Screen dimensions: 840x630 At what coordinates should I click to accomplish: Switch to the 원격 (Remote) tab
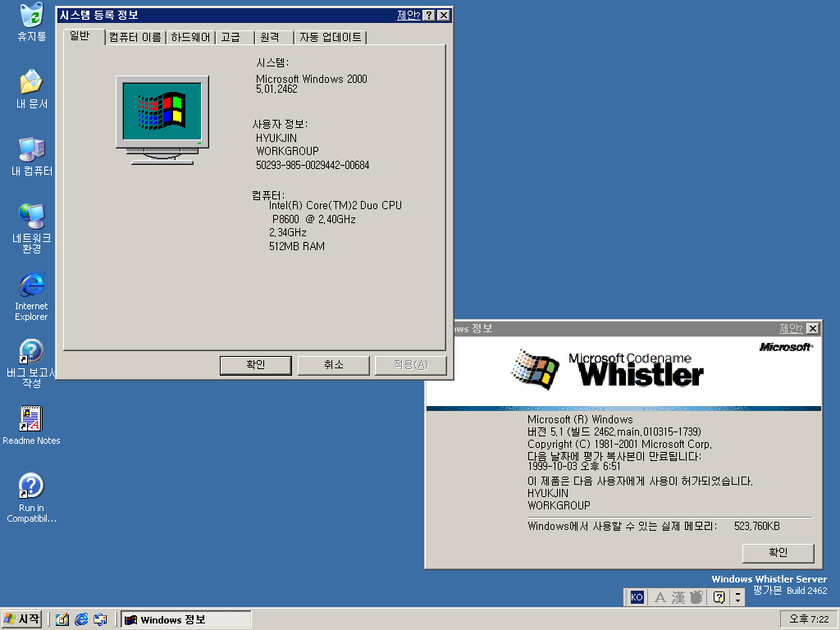point(274,38)
